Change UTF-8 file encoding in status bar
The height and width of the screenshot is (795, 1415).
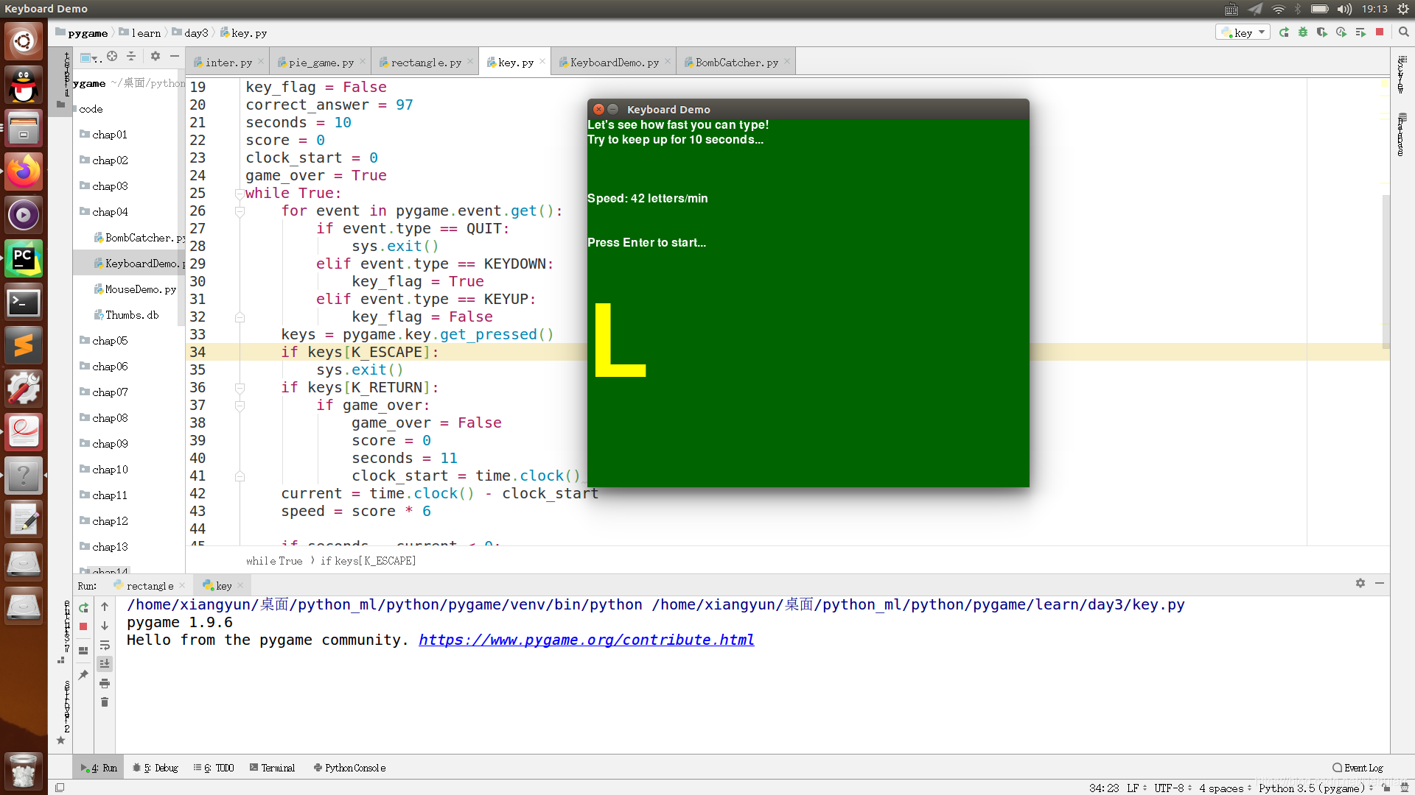coord(1173,788)
